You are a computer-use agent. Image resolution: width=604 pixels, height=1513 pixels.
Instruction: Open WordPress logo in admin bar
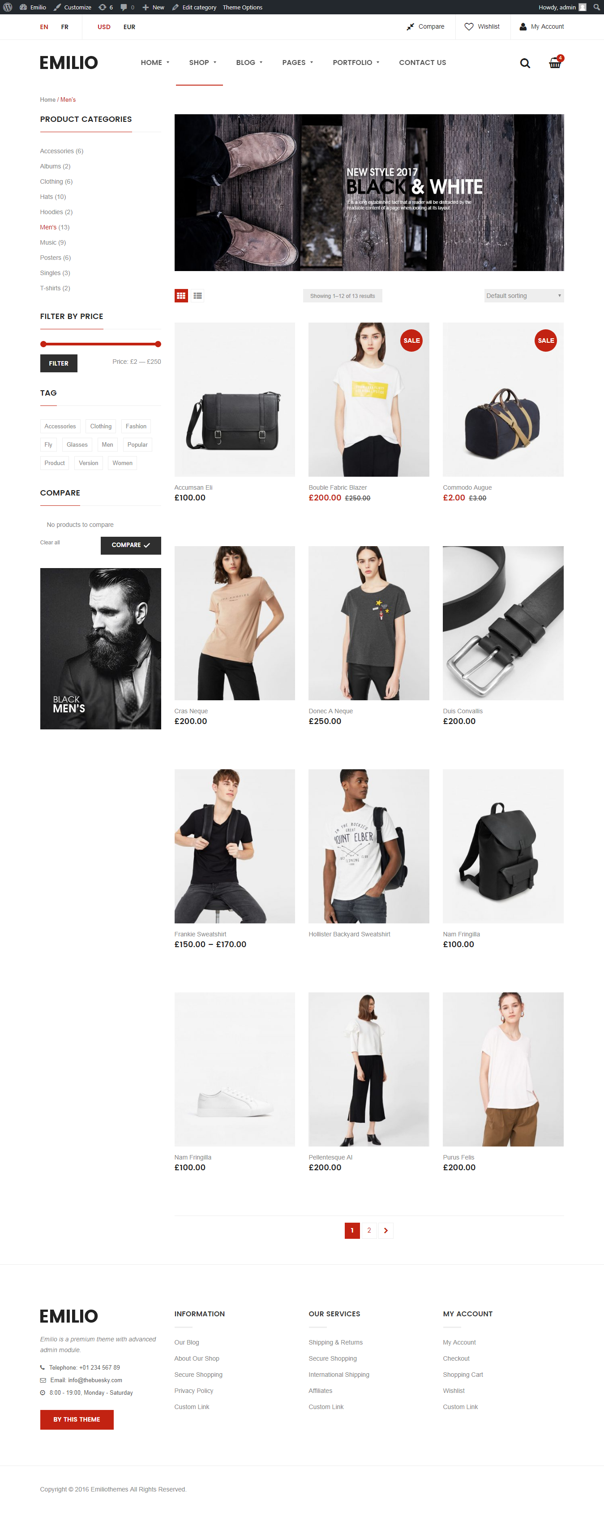click(x=8, y=7)
